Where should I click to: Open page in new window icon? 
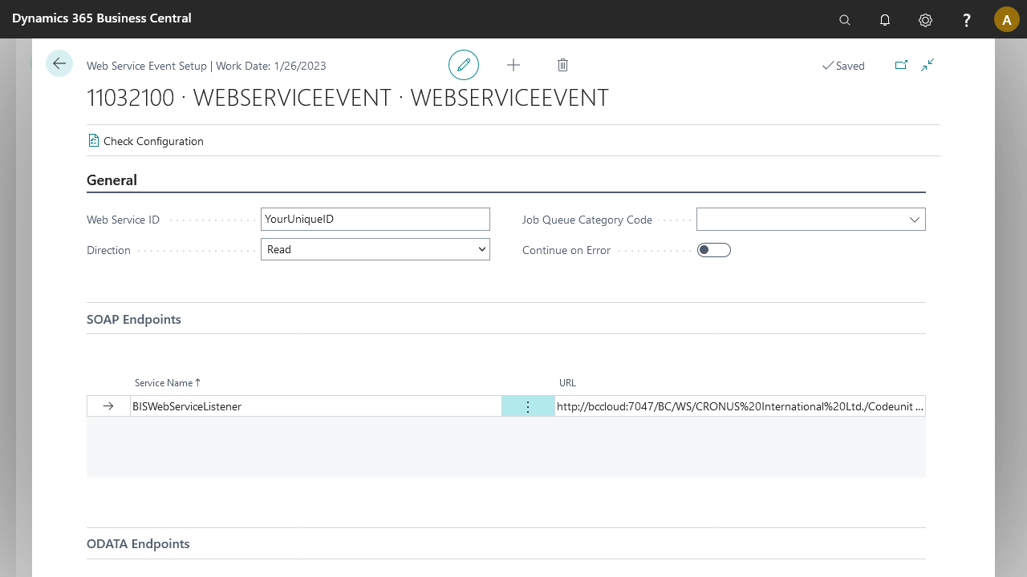(901, 65)
